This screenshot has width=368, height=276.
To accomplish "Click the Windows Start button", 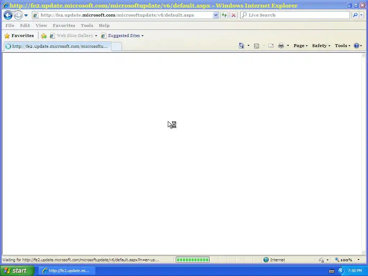I will [x=17, y=271].
